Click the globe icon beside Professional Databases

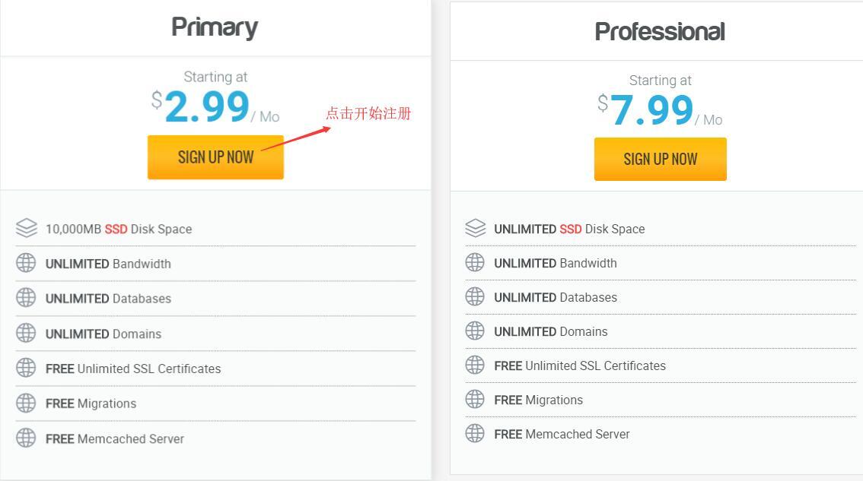coord(475,296)
